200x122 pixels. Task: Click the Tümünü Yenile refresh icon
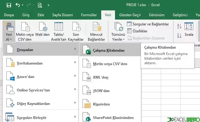point(119,27)
